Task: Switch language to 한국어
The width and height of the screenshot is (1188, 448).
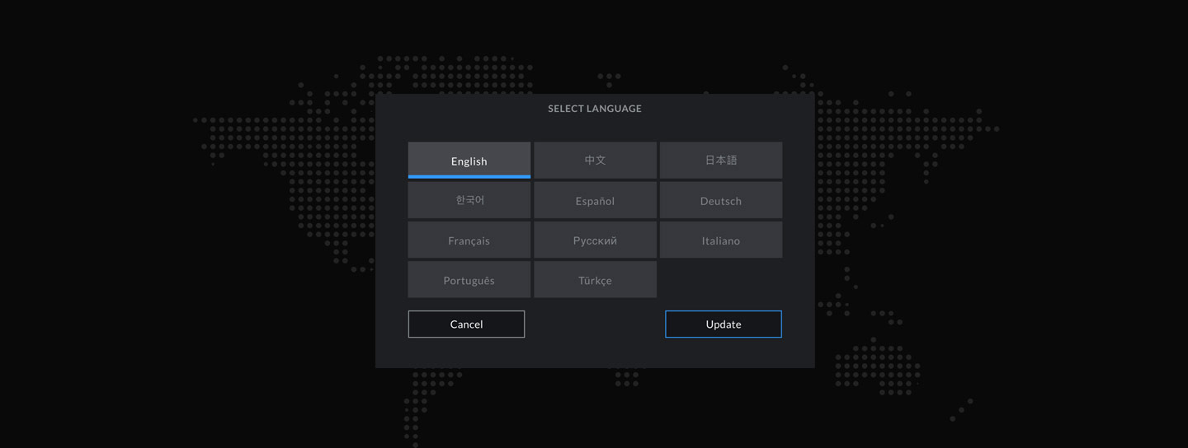Action: click(x=469, y=200)
